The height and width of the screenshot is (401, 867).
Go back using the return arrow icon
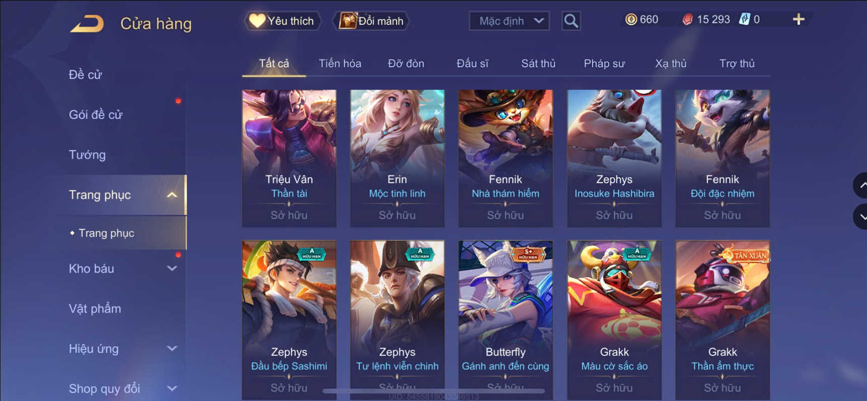[x=87, y=23]
